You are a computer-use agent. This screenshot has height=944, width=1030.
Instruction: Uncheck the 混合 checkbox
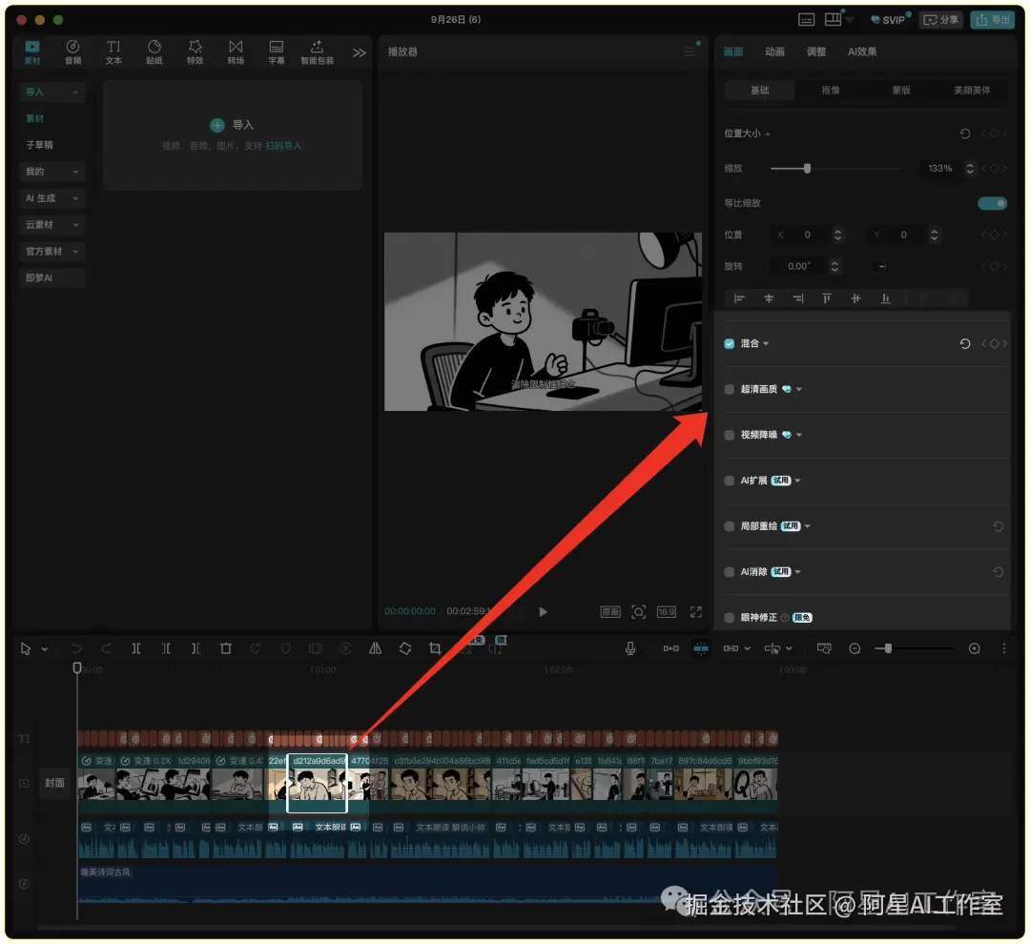point(730,343)
